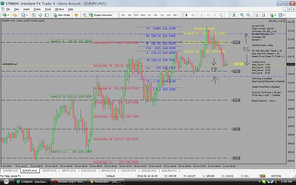Viewport: 296px width, 185px height.
Task: Open the Profiles star-folder icon
Action: coord(15,15)
